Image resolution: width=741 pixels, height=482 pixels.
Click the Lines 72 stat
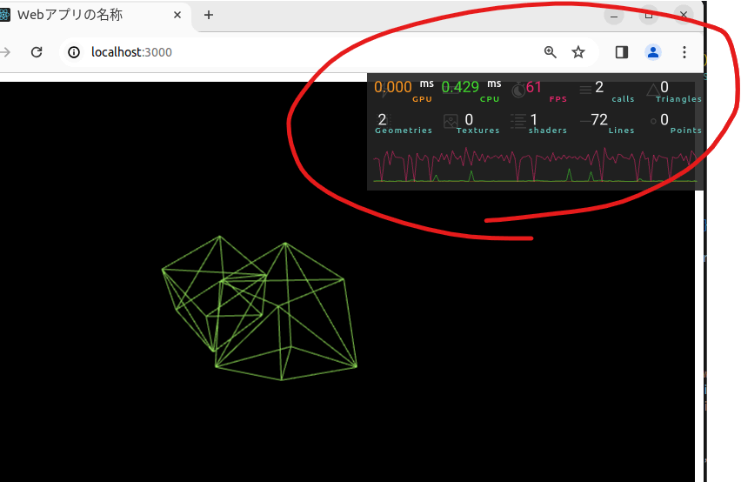(607, 124)
